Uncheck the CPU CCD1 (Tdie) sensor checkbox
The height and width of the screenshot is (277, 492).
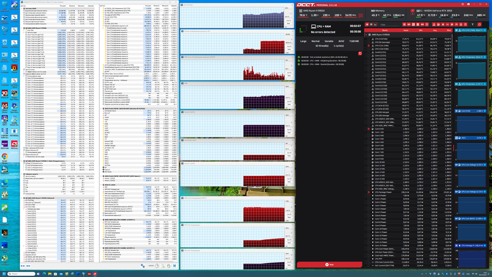tap(368, 46)
